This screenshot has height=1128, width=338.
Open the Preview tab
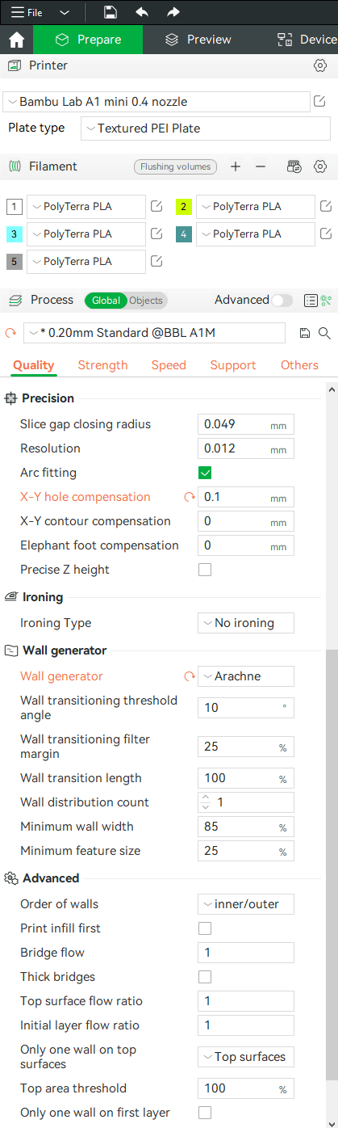point(198,40)
